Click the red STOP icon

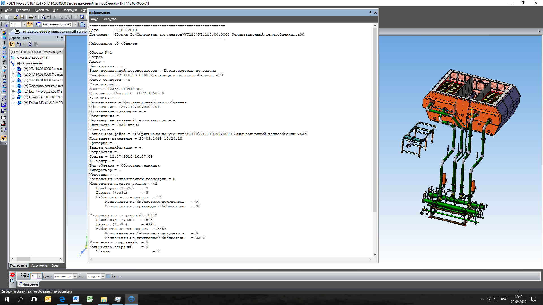click(12, 274)
